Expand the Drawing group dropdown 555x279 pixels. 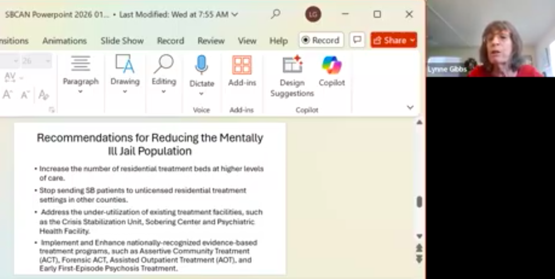(125, 92)
